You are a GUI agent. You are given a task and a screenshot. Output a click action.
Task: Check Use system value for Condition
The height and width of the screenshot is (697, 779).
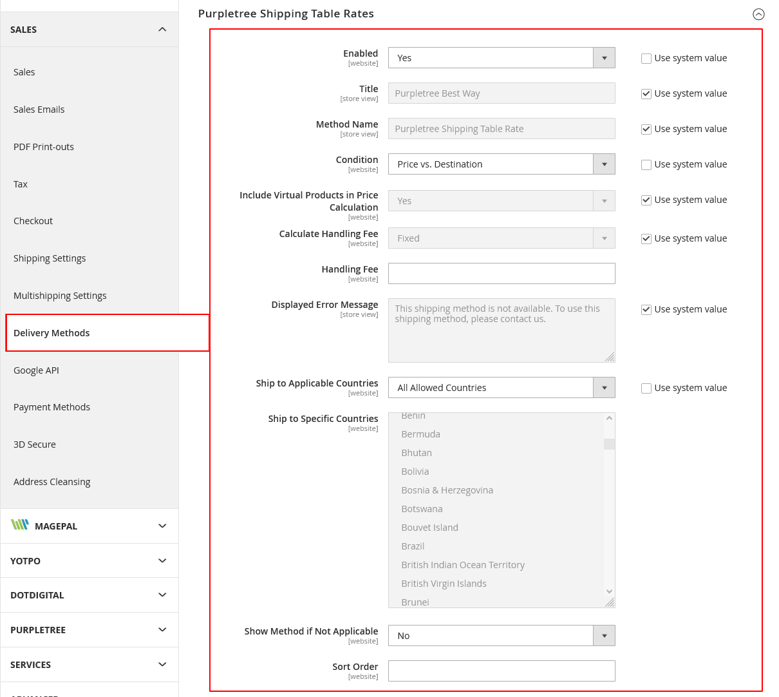646,165
